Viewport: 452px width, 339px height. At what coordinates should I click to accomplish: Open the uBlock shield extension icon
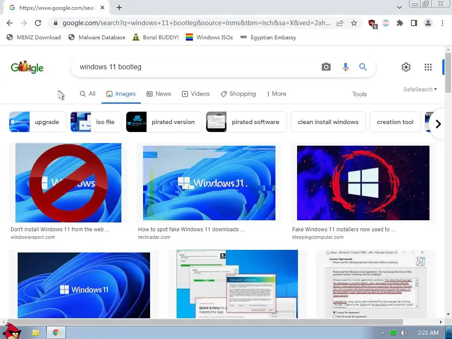click(x=373, y=23)
